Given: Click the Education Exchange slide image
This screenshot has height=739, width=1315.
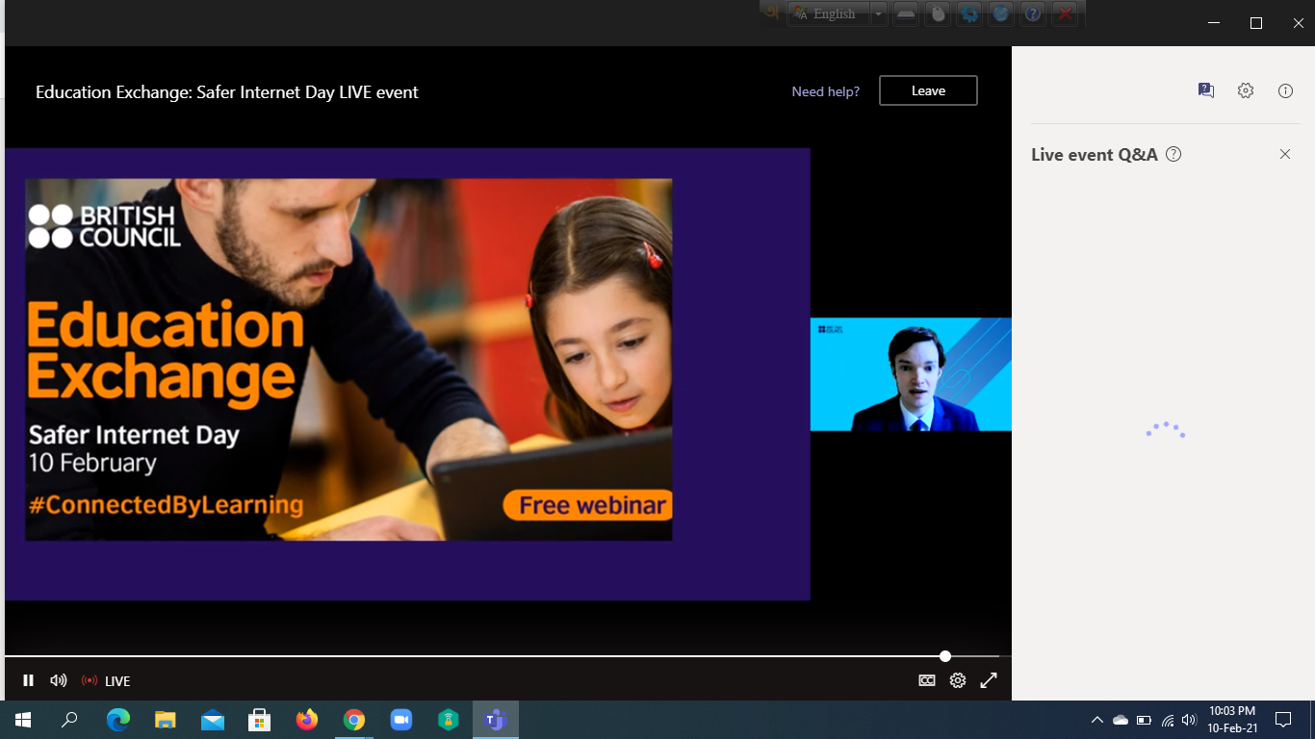Looking at the screenshot, I should (348, 359).
